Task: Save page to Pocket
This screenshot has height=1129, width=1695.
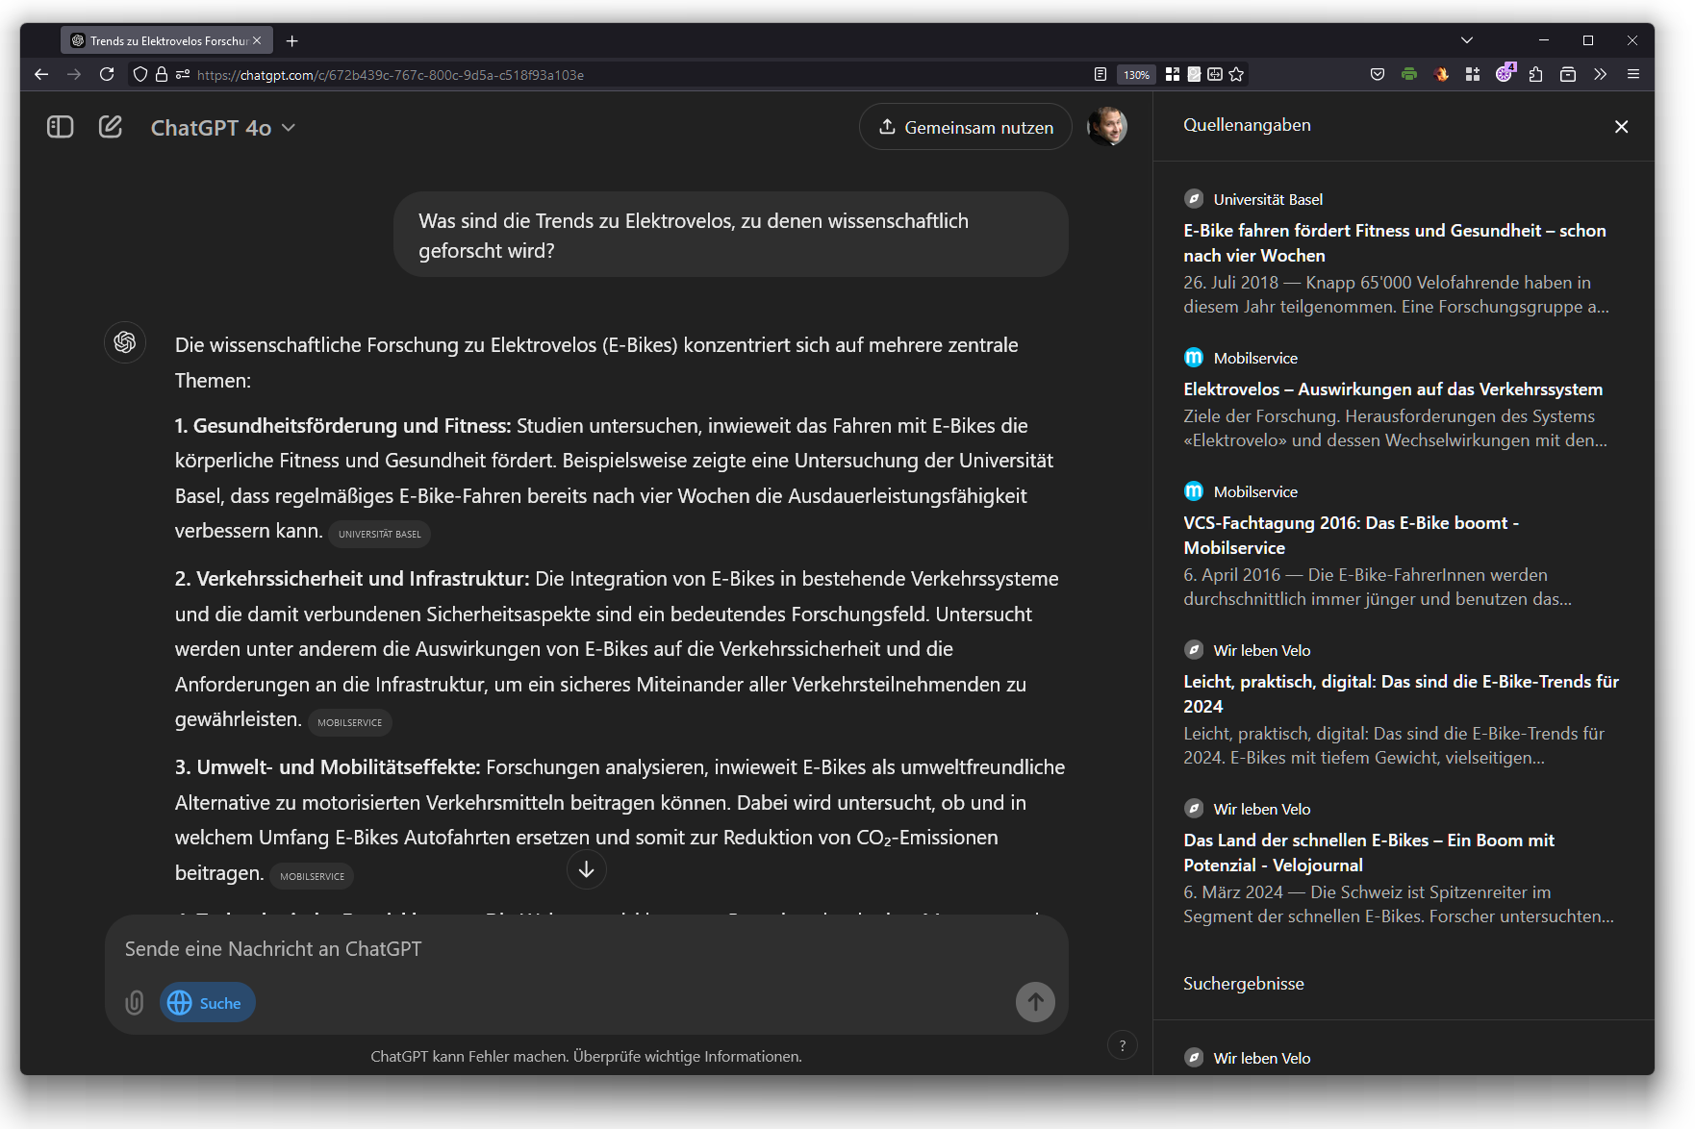Action: tap(1378, 74)
